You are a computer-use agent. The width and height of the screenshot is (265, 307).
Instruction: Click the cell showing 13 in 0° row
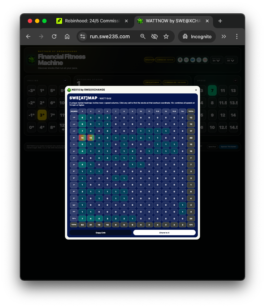[91, 138]
